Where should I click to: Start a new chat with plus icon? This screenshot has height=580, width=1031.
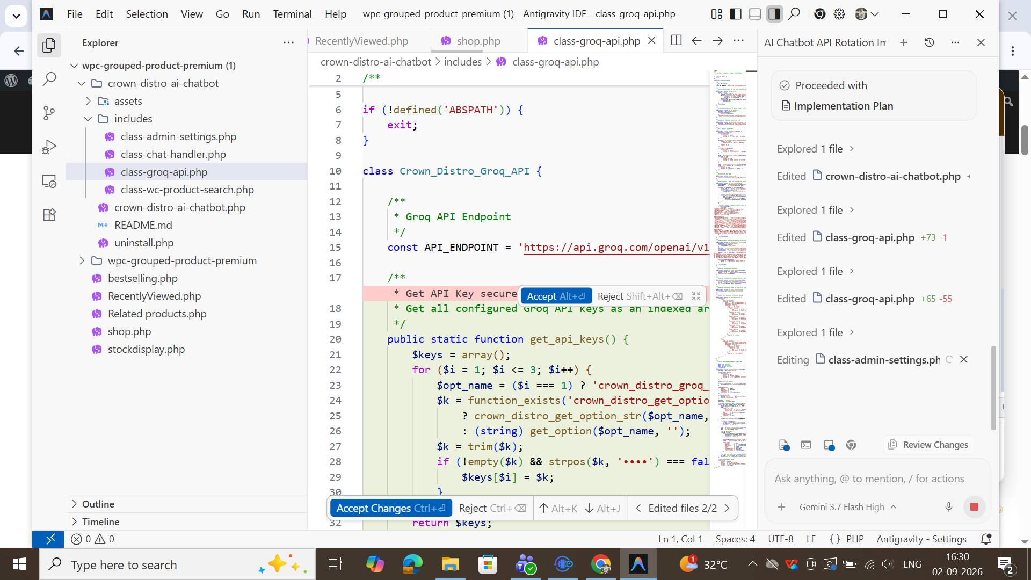coord(904,42)
